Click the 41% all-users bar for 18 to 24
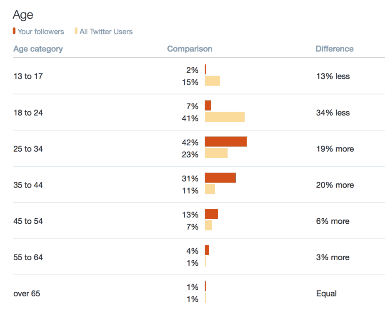 (x=225, y=117)
